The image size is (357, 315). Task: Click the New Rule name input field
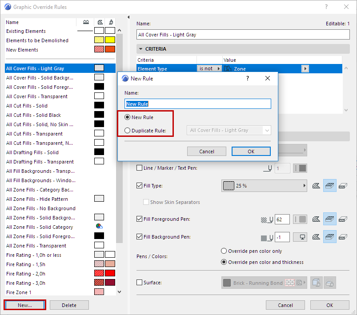coord(198,104)
